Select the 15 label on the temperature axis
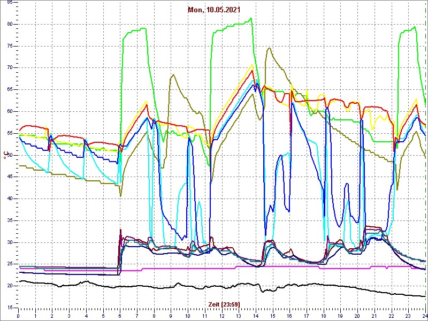428x321 pixels. coord(10,308)
